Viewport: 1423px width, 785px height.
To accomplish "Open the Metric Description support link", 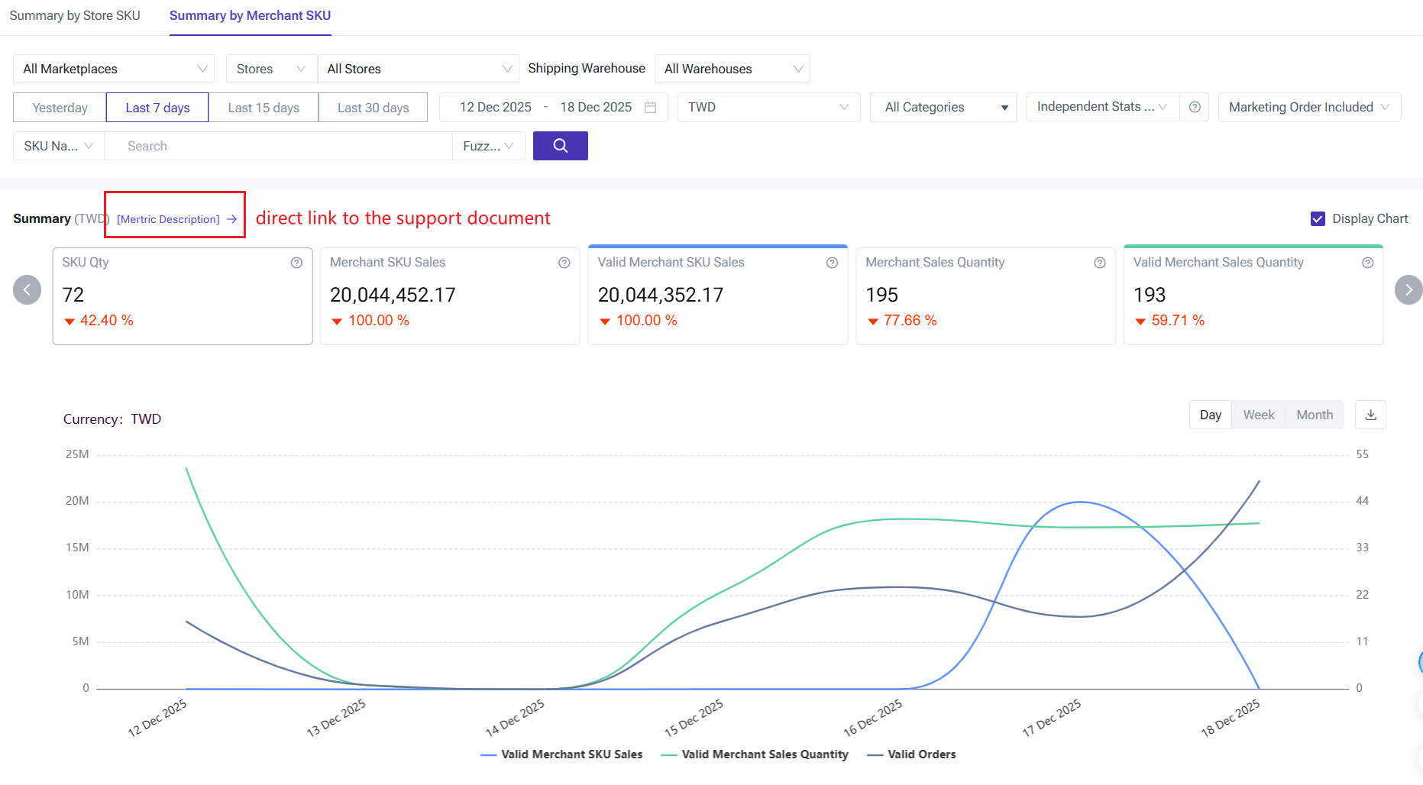I will 176,219.
